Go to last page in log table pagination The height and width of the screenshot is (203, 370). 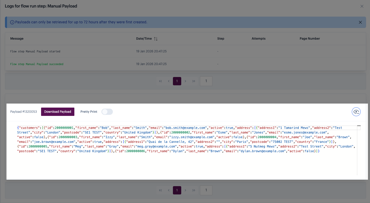pyautogui.click(x=194, y=81)
